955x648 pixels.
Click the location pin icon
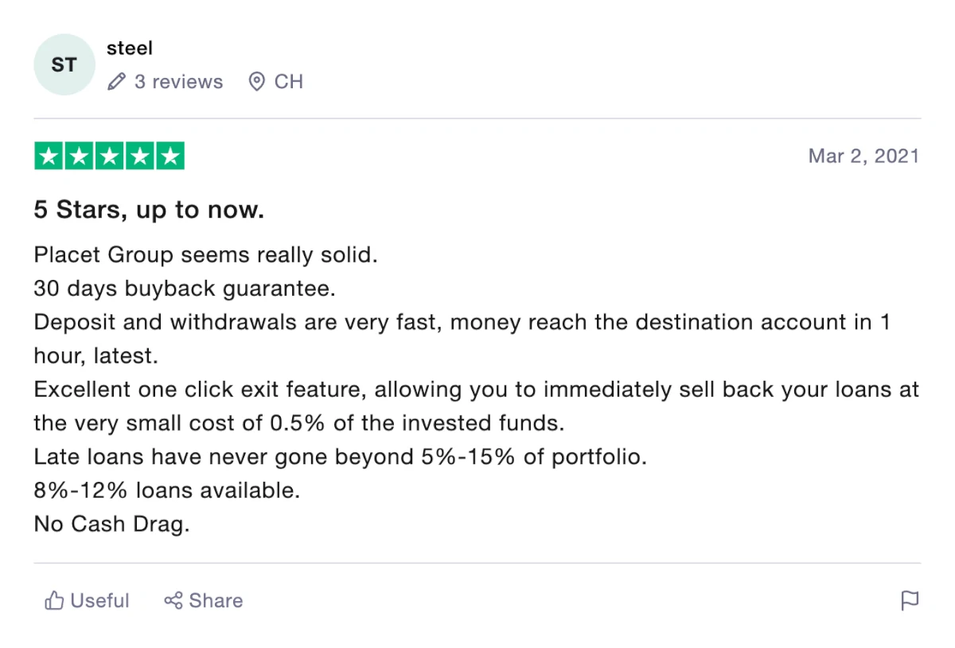[x=256, y=82]
